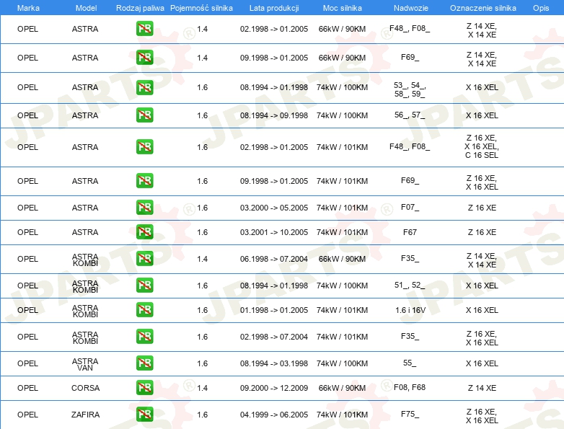This screenshot has height=429, width=564.
Task: Click the Moc silnika column header
Action: tap(343, 8)
